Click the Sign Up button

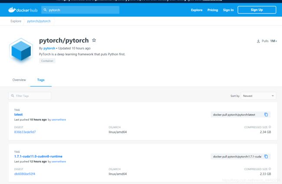pos(257,10)
